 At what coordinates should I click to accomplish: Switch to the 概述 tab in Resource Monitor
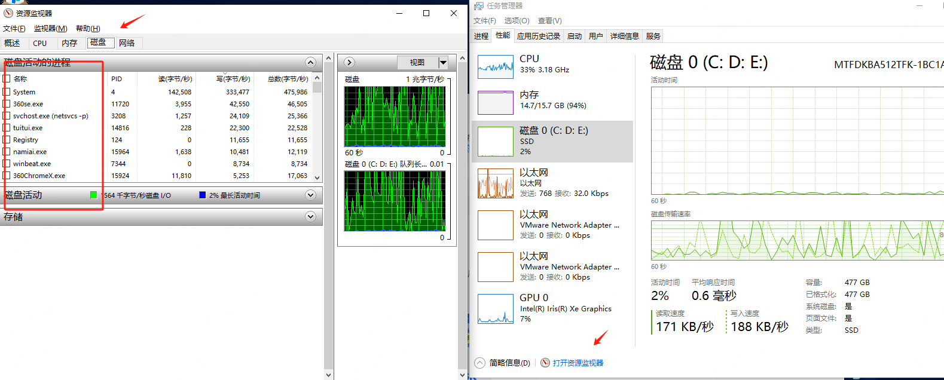click(12, 43)
